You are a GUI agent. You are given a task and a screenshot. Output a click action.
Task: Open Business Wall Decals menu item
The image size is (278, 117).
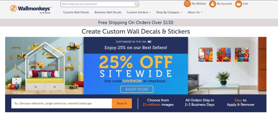point(108,12)
